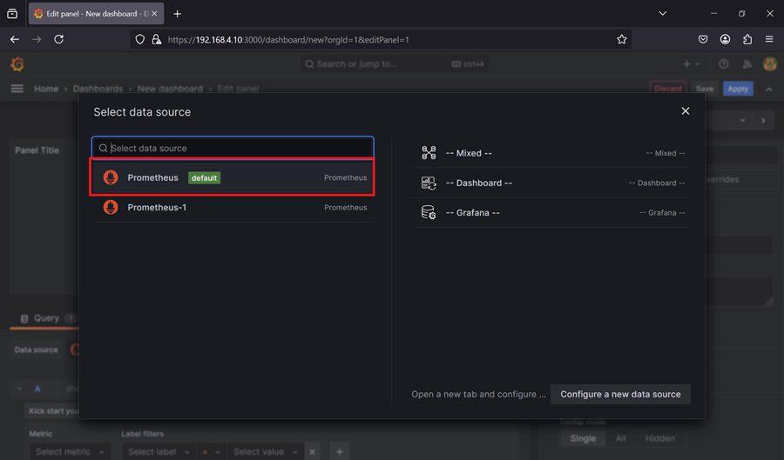Open the list all tabs chevron
This screenshot has width=784, height=460.
(663, 13)
